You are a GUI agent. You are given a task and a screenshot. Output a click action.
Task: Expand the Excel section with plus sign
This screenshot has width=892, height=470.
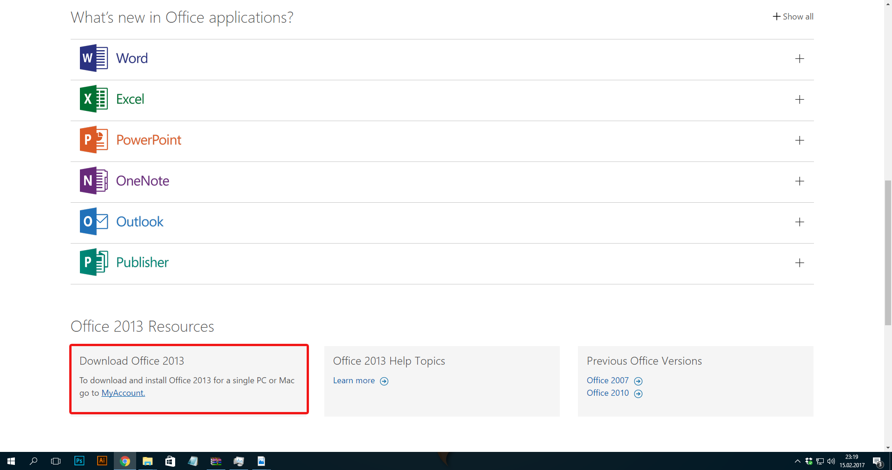[x=800, y=100]
